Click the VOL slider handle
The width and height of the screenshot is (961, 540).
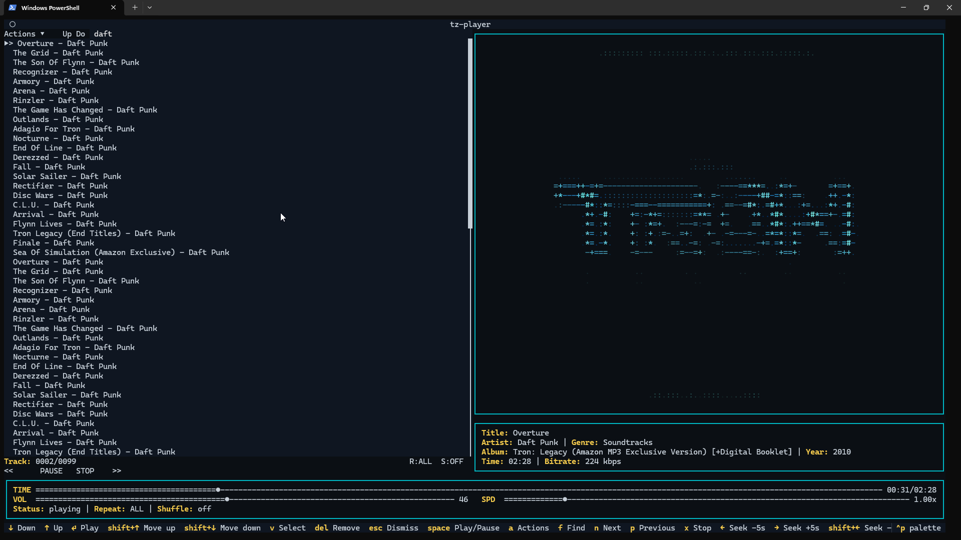coord(227,499)
